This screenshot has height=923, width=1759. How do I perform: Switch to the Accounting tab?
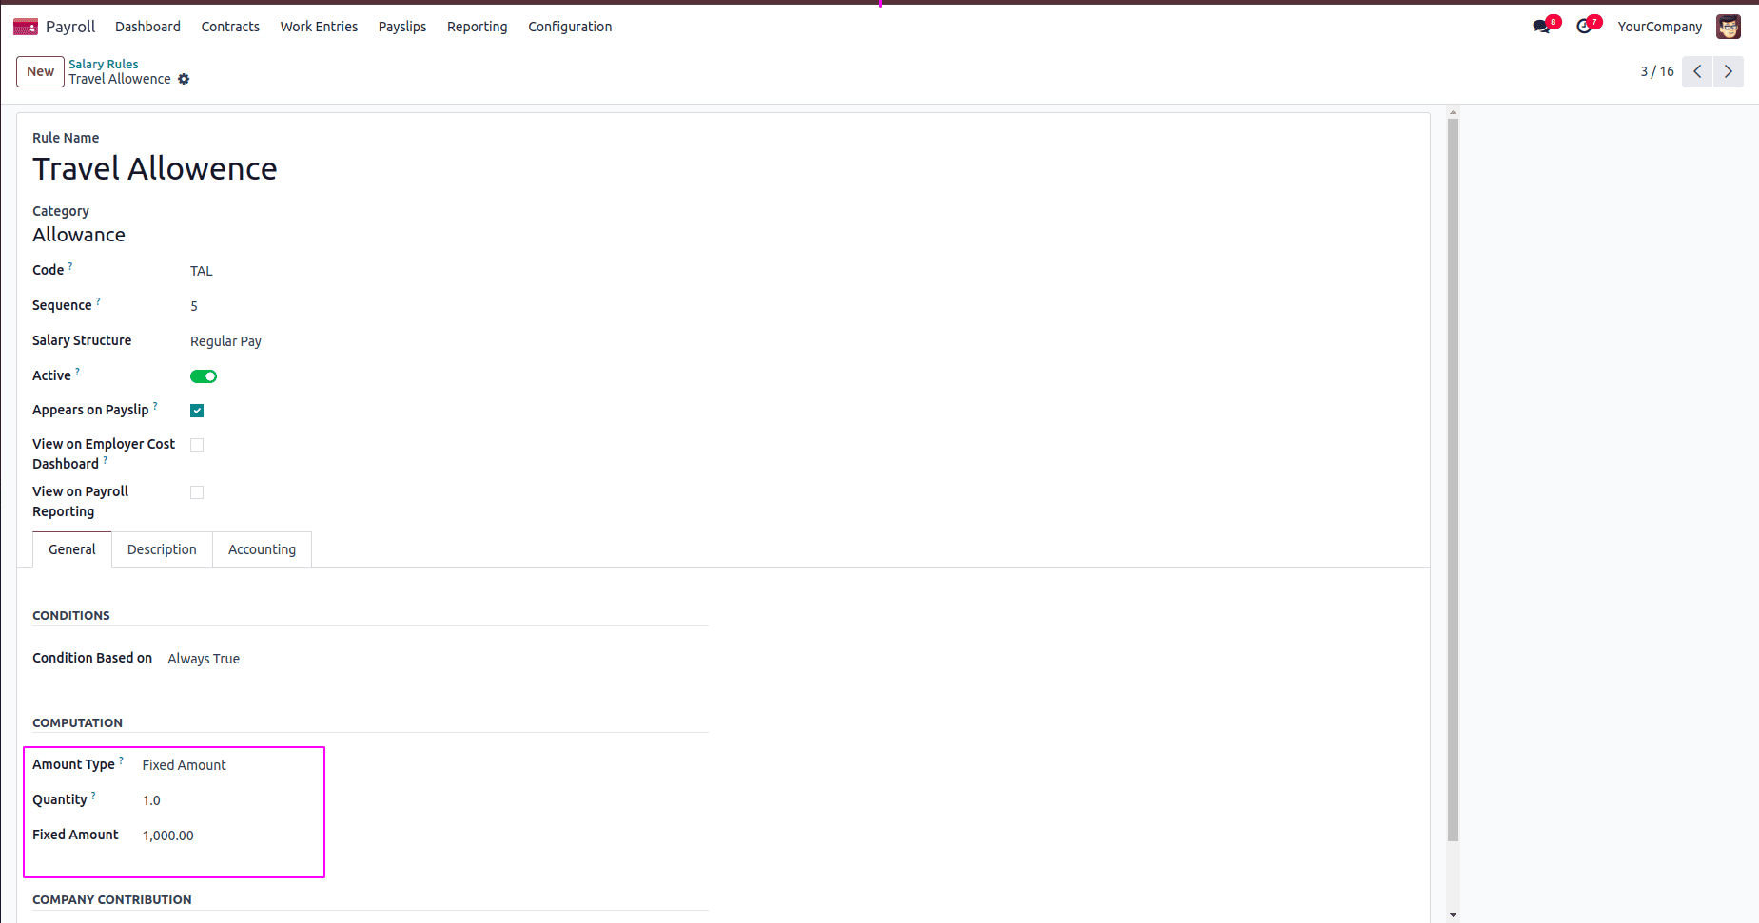pyautogui.click(x=262, y=549)
